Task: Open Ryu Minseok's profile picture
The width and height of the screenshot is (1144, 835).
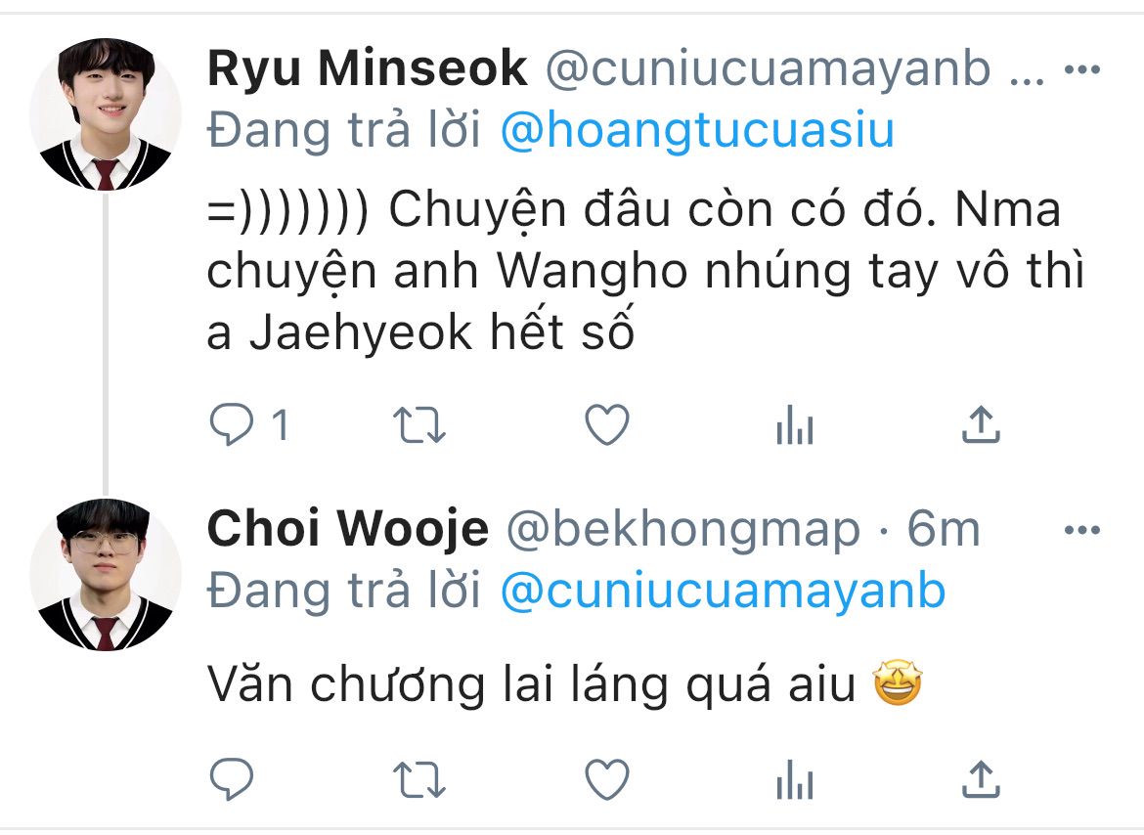Action: click(x=106, y=114)
